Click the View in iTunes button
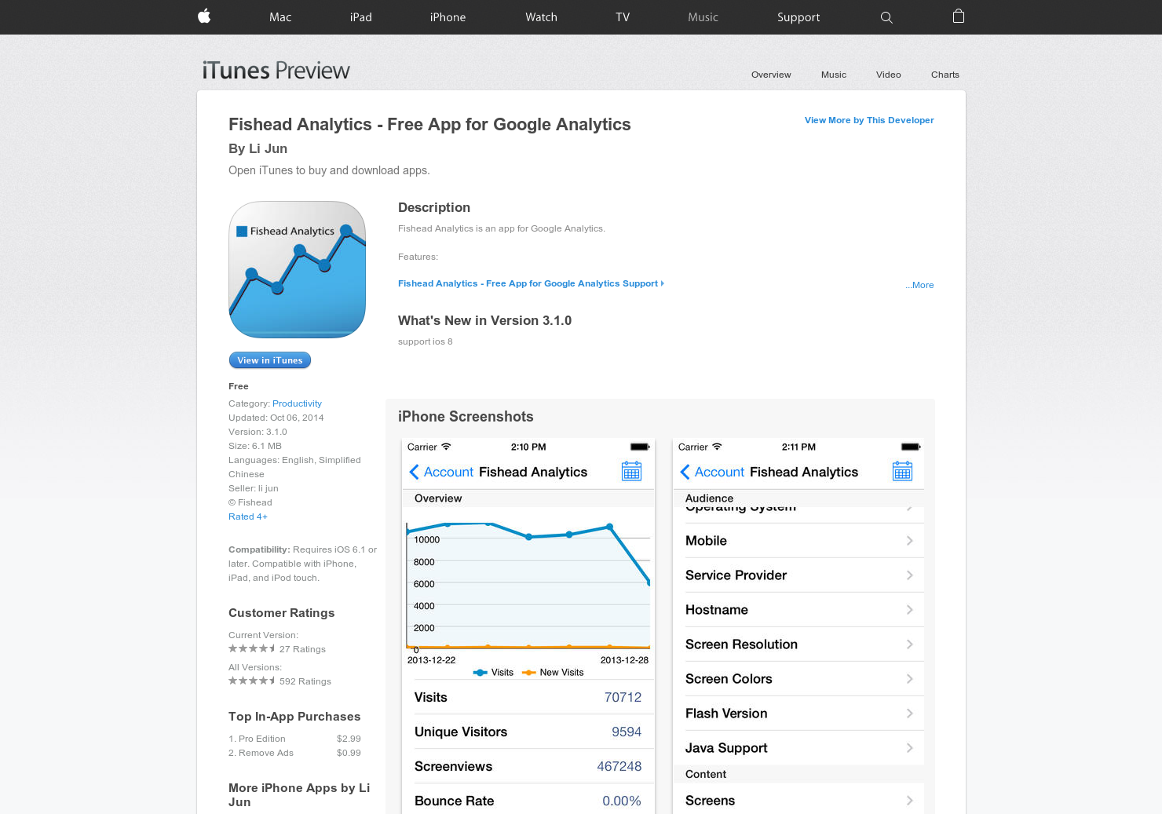Viewport: 1162px width, 814px height. 270,360
